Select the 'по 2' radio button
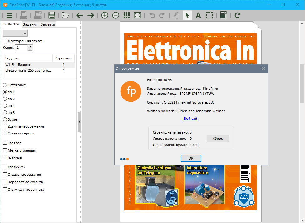This screenshot has height=223, width=305. 5,99
